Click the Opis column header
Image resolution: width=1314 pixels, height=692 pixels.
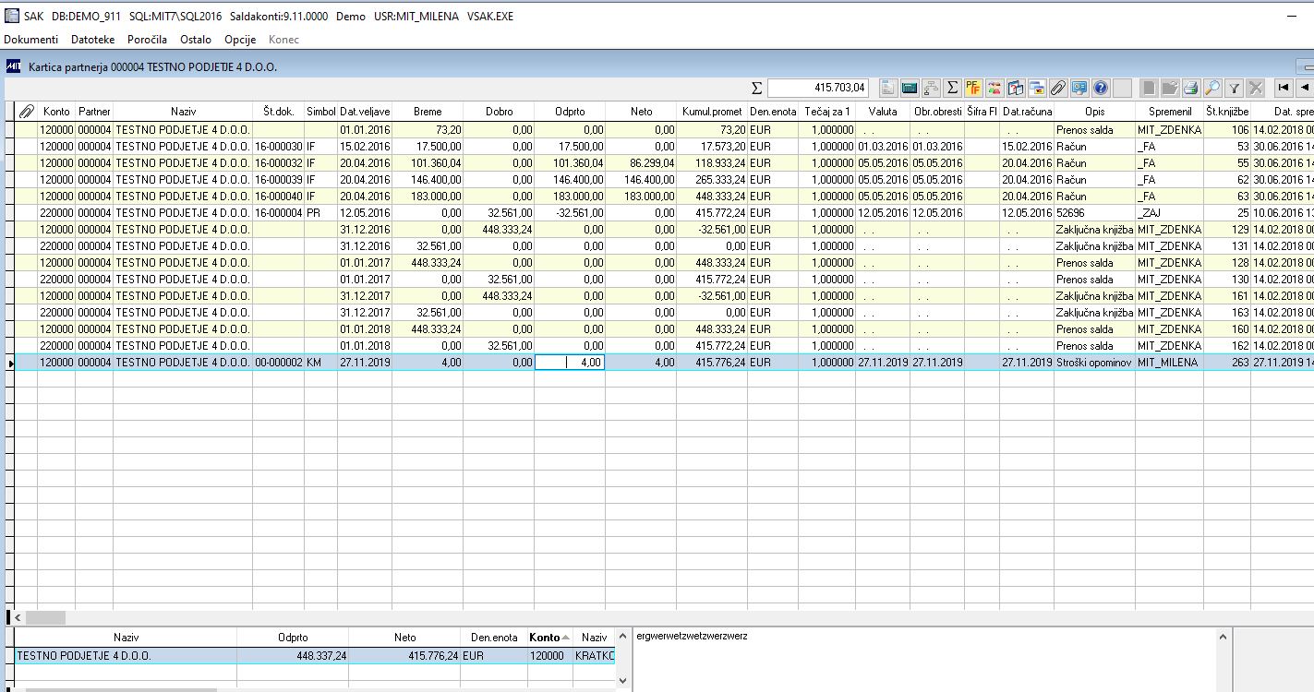point(1094,111)
